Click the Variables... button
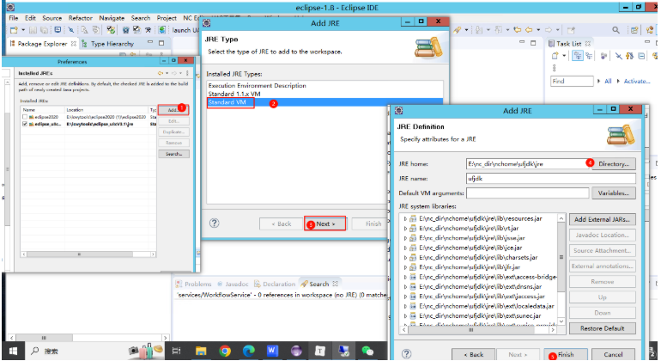 614,193
